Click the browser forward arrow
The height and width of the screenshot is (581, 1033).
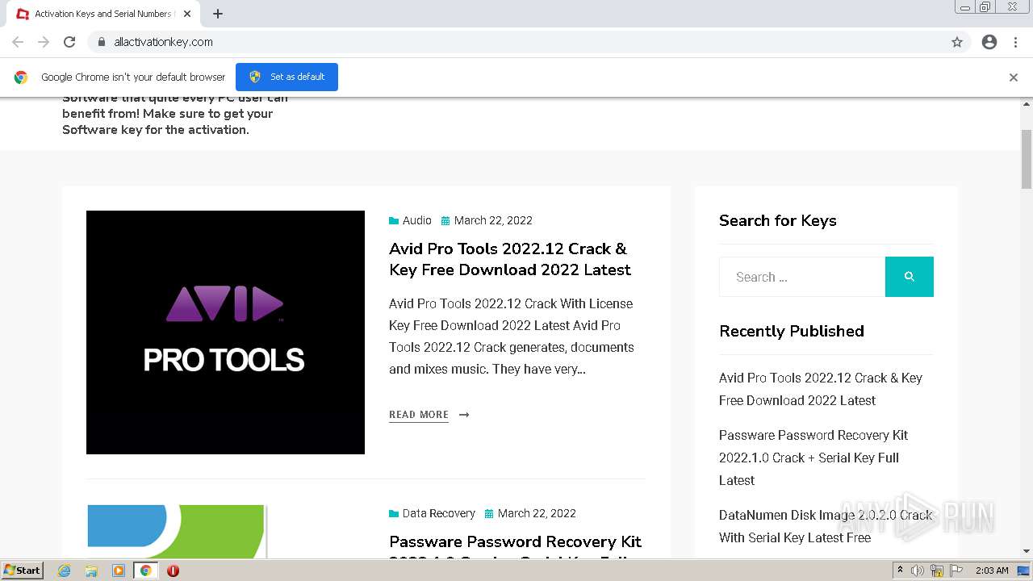(44, 42)
